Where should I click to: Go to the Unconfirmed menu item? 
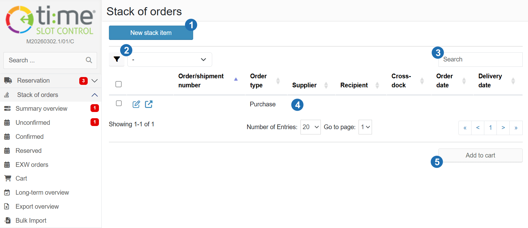coord(33,123)
